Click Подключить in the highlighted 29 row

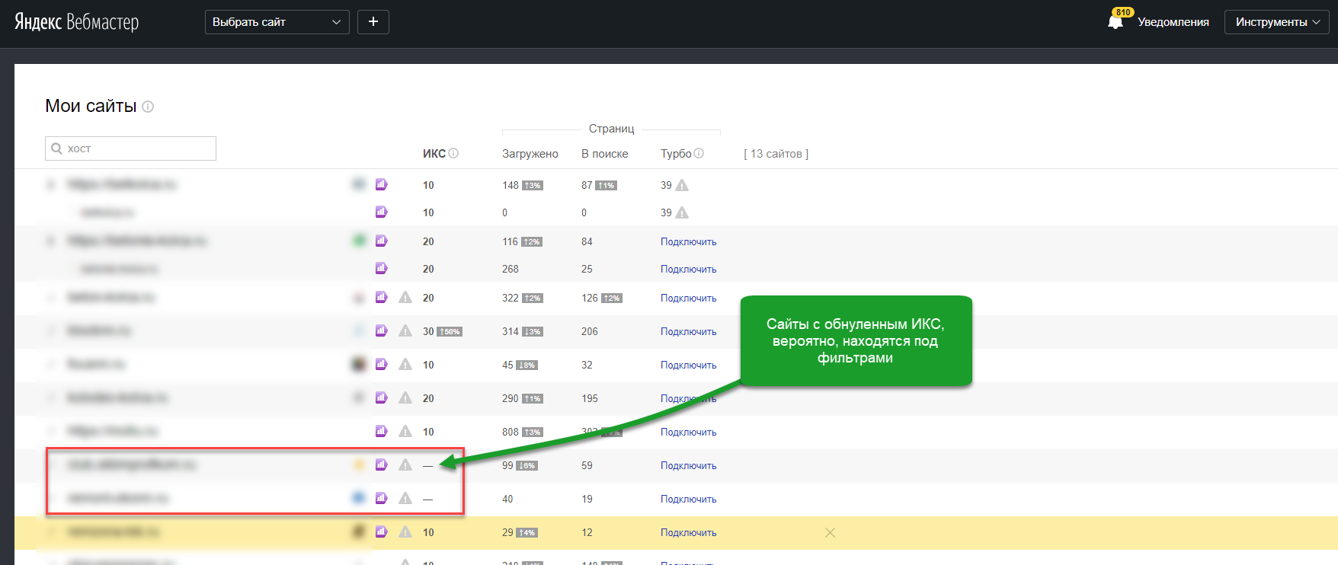[688, 532]
